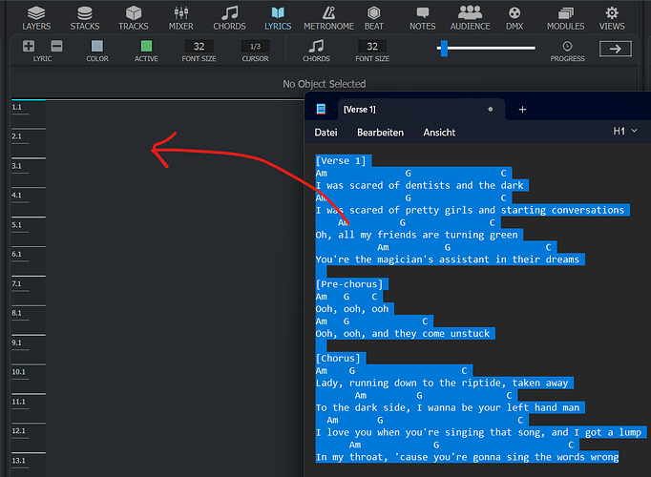
Task: Click the '[Chorus]' line in Notepad
Action: click(x=338, y=358)
